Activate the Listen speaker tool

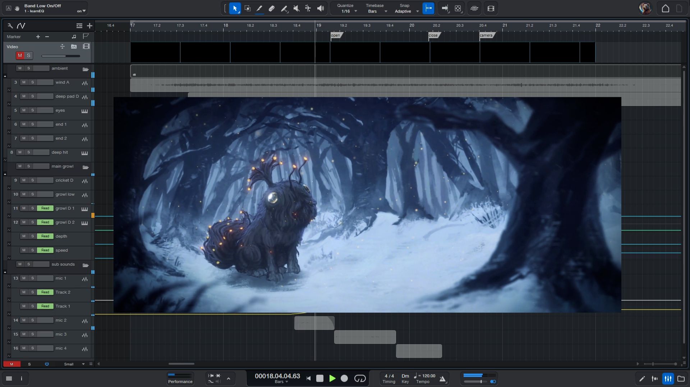click(321, 8)
